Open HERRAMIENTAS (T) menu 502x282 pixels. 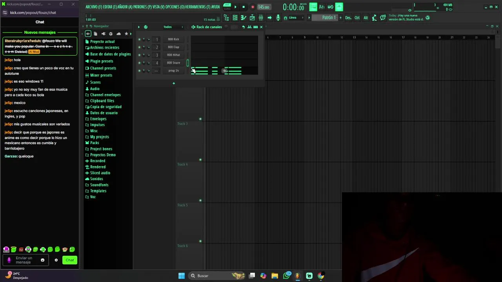pyautogui.click(x=198, y=7)
